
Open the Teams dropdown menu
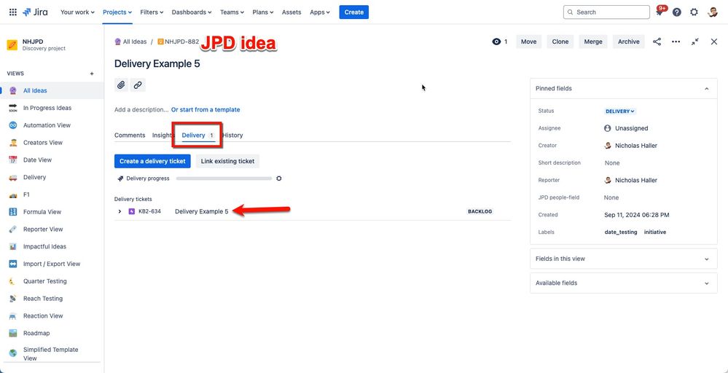(232, 12)
